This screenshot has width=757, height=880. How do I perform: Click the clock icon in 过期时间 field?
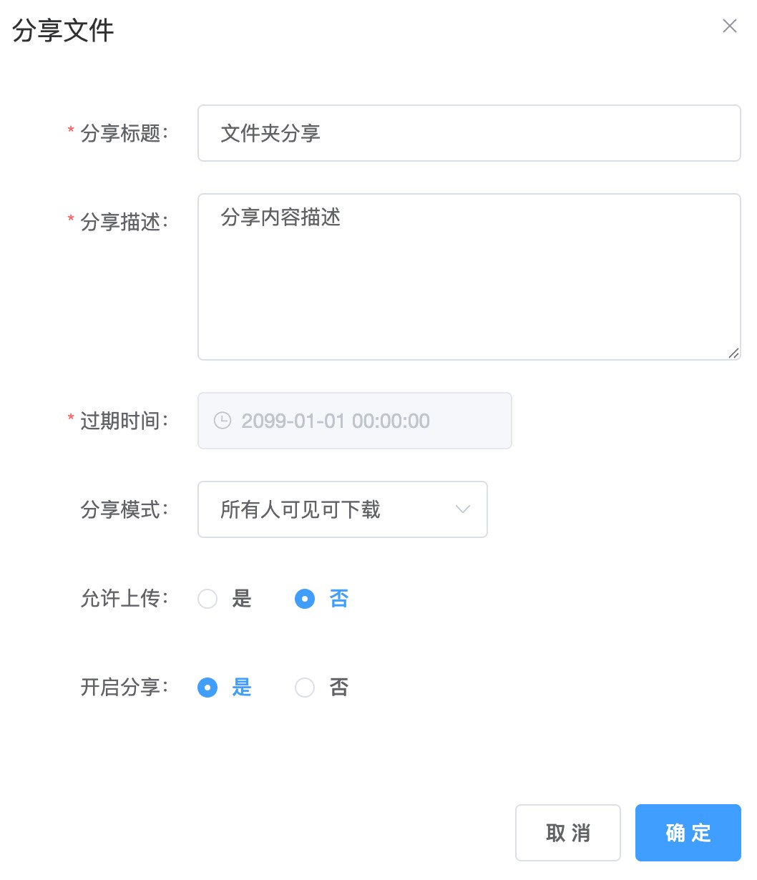(x=223, y=421)
